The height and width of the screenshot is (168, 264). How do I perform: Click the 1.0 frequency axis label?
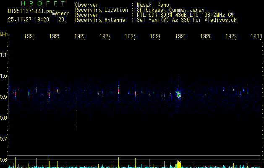click(3, 76)
